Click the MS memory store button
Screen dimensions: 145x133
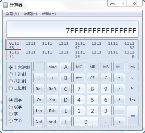tap(106, 67)
